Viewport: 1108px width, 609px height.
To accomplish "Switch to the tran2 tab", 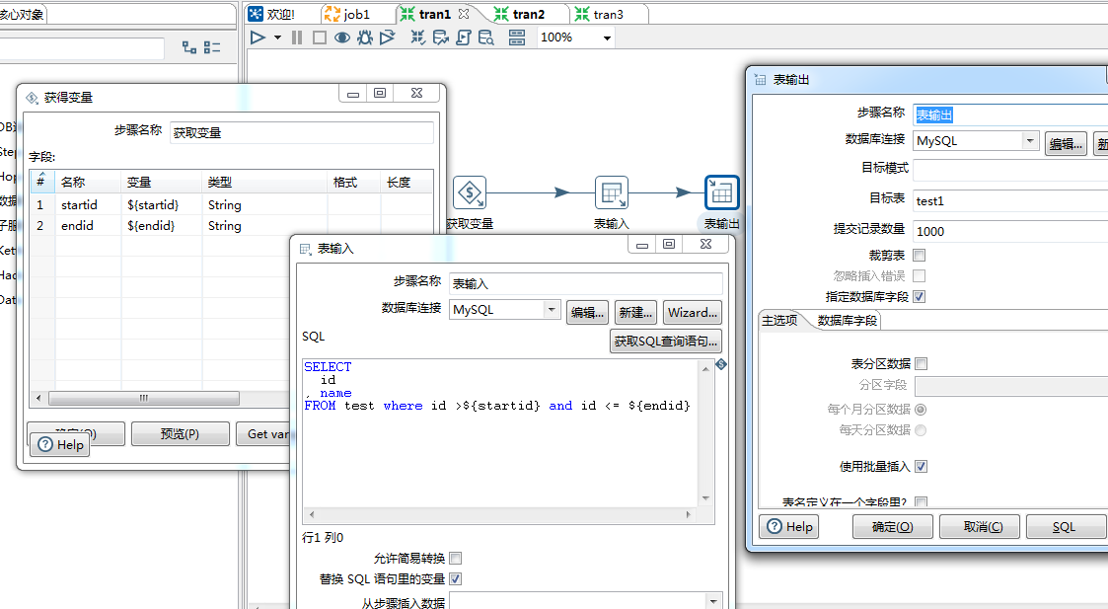I will pyautogui.click(x=520, y=14).
